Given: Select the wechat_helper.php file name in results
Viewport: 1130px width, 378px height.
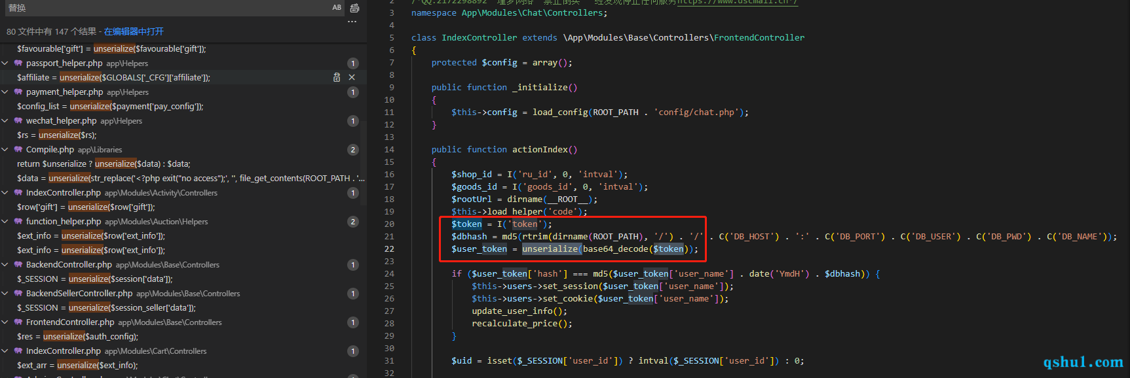Looking at the screenshot, I should point(61,120).
